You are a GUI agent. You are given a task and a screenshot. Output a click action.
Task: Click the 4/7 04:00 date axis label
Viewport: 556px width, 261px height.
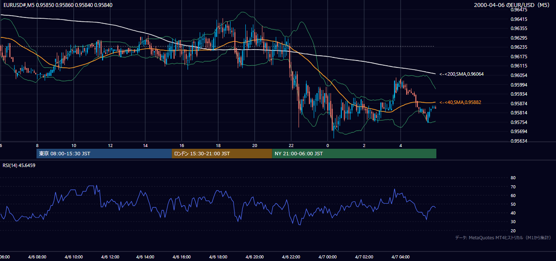tap(400, 257)
